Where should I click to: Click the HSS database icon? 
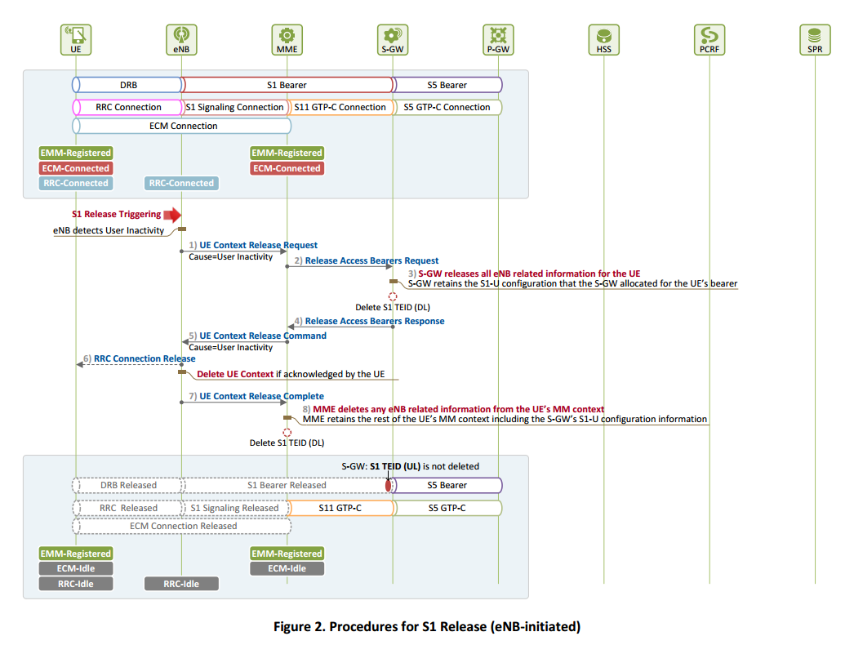603,38
